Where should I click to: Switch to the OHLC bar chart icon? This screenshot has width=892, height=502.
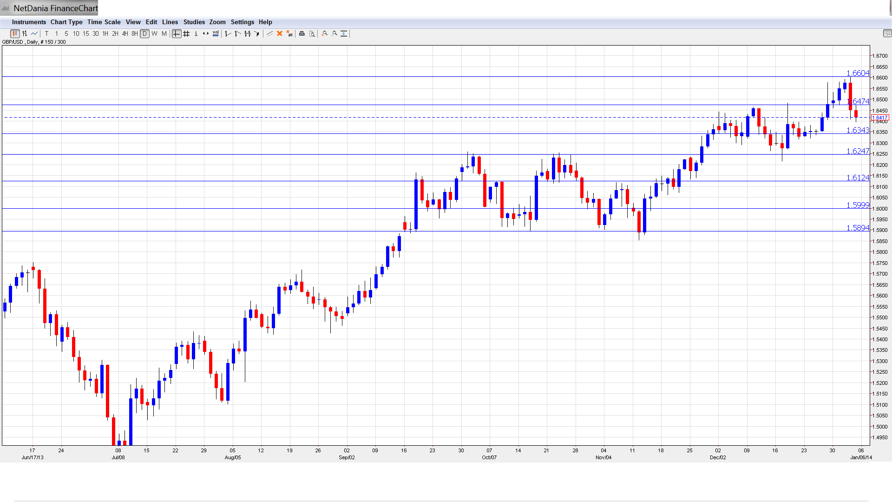(25, 33)
